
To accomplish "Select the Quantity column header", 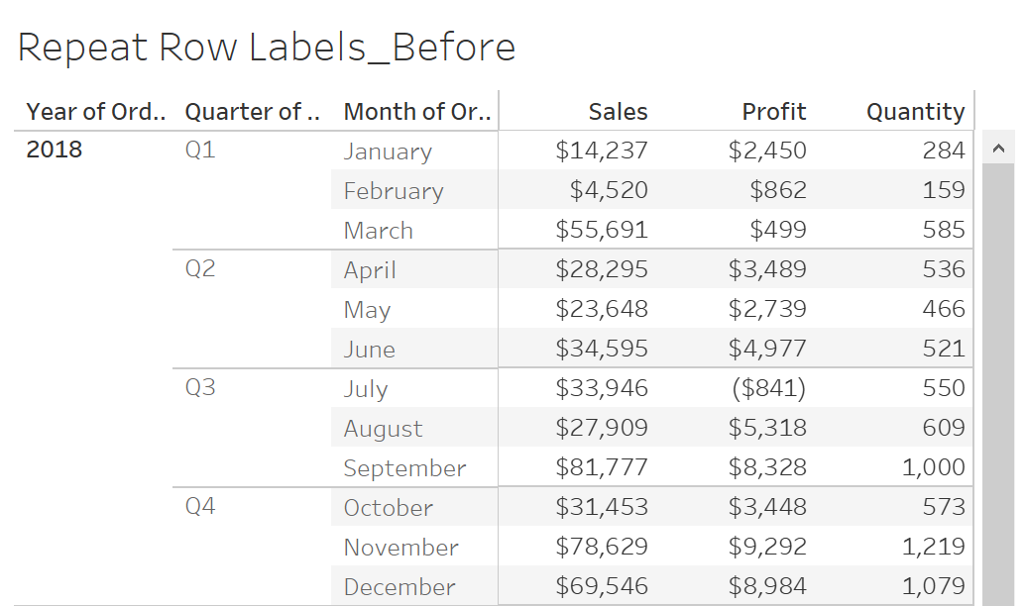I will (915, 112).
